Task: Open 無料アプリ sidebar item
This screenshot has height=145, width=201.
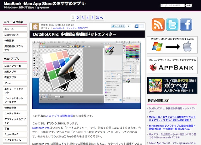Action: (x=15, y=72)
